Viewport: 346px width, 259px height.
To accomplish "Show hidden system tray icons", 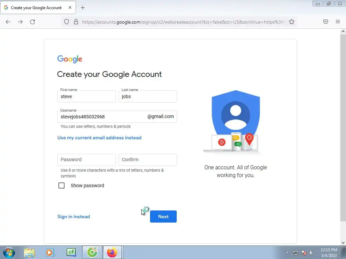I will point(287,253).
